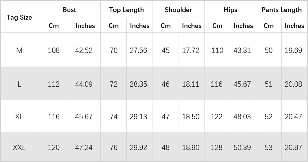Select the 128 hips cm value
Image resolution: width=308 pixels, height=162 pixels.
coord(217,147)
